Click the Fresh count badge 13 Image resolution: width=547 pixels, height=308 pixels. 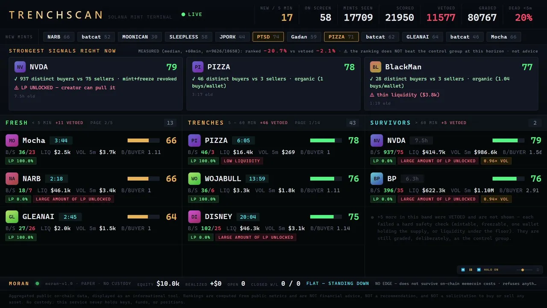(x=170, y=123)
